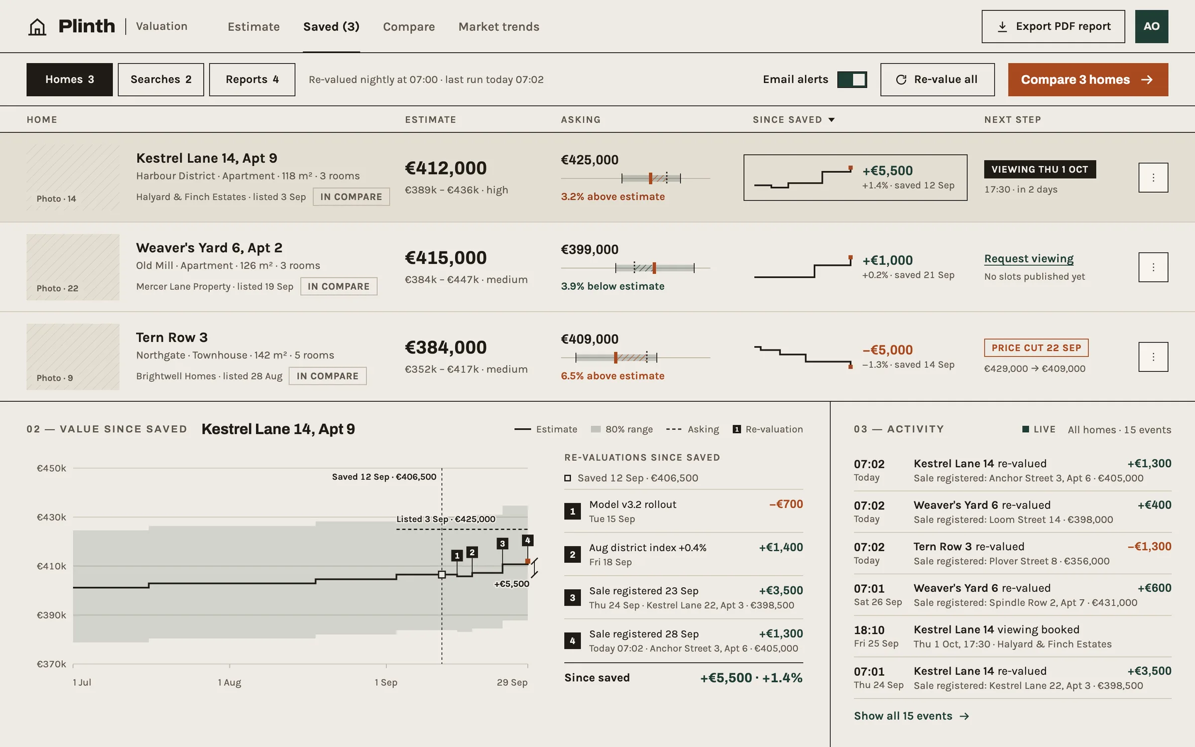Click 'Kestrel Lane 14 viewing booked' activity entry
This screenshot has height=747, width=1195.
1012,636
